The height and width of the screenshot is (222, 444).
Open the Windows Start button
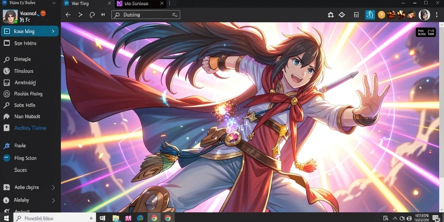click(6, 218)
